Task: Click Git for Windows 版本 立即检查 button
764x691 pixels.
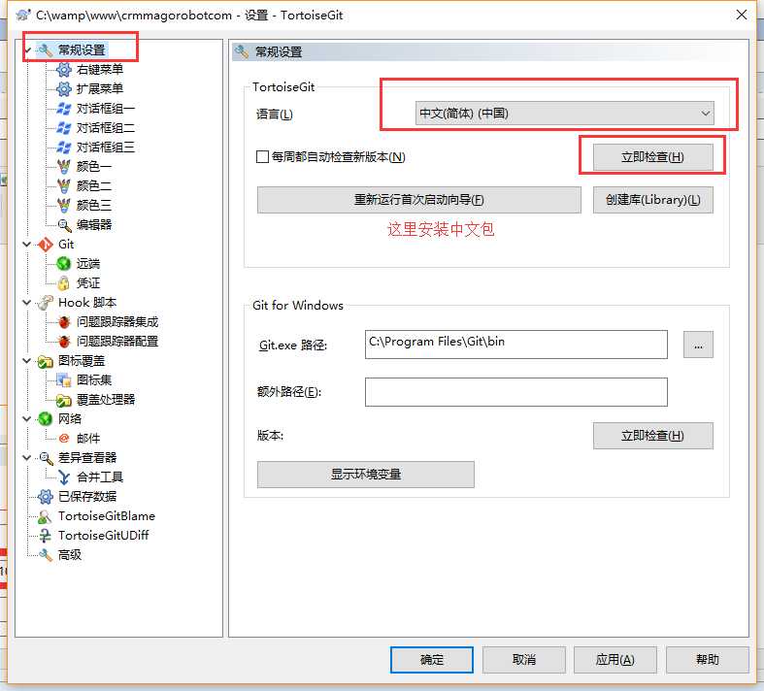Action: click(x=652, y=436)
